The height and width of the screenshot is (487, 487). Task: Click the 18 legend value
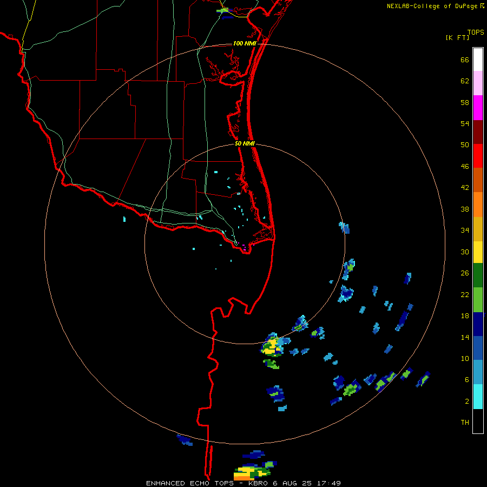465,316
